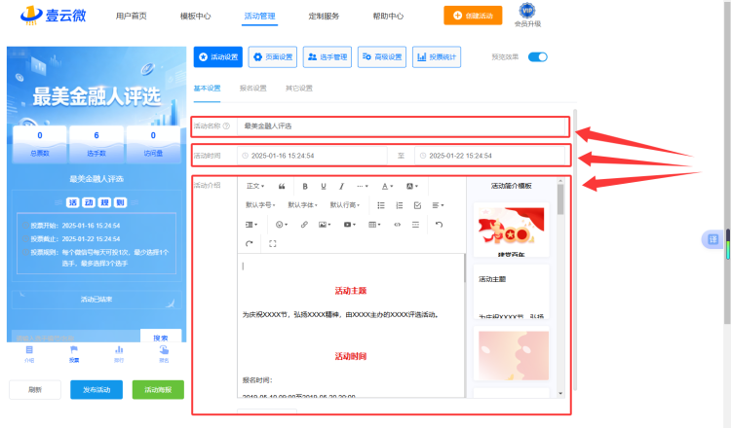Insert a hyperlink via the link icon
This screenshot has width=731, height=428.
pyautogui.click(x=304, y=225)
